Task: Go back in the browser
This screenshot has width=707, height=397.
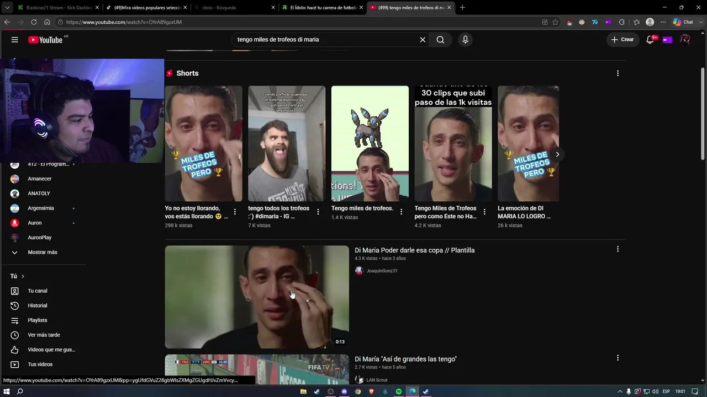Action: point(7,22)
